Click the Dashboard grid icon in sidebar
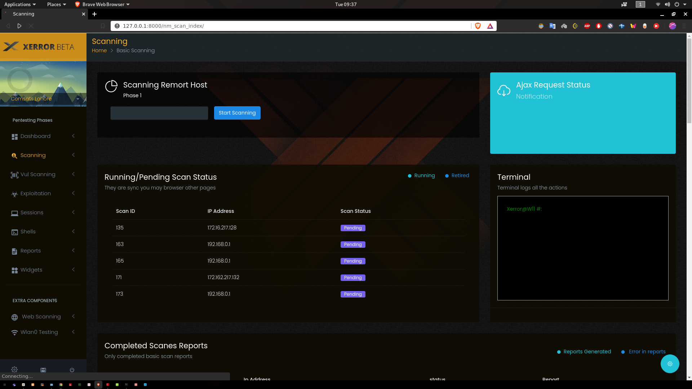Viewport: 692px width, 389px height. click(x=14, y=137)
